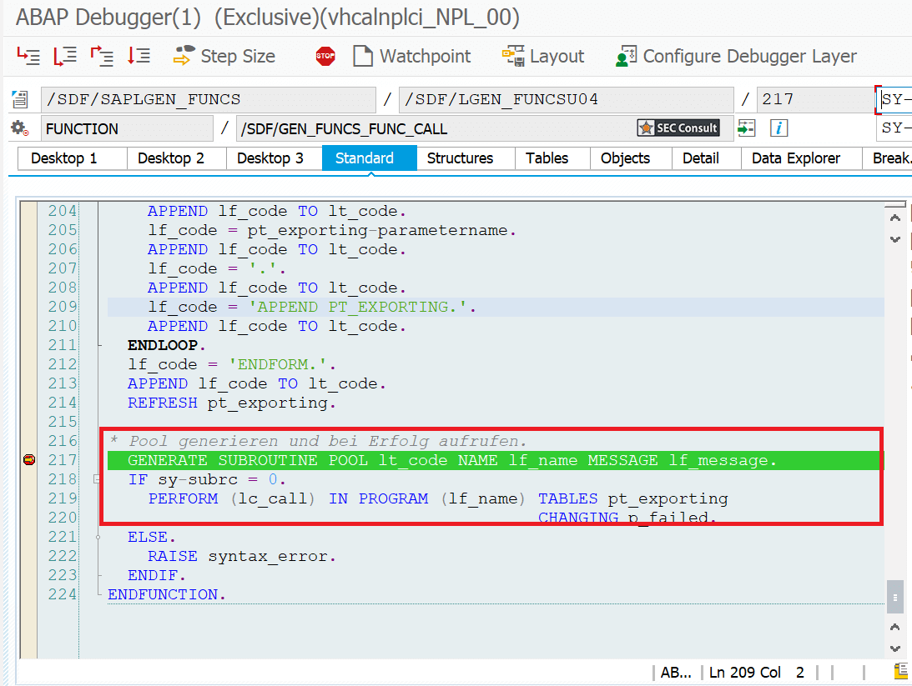Viewport: 912px width, 686px height.
Task: Click the Continue execution icon
Action: click(139, 56)
